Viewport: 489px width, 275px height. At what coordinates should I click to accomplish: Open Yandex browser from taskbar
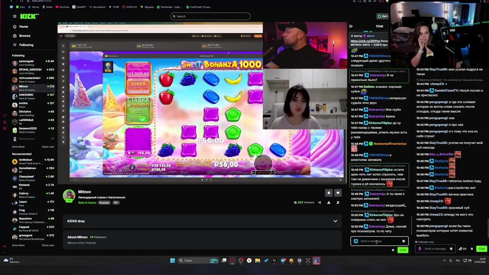(x=249, y=261)
